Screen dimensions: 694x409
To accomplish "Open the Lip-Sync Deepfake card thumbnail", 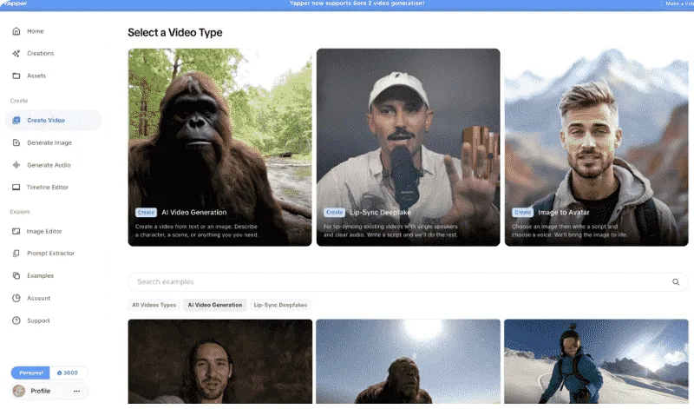I will coord(408,147).
